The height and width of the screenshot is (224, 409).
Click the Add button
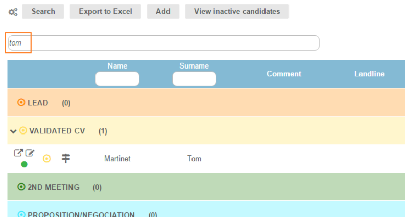click(163, 11)
